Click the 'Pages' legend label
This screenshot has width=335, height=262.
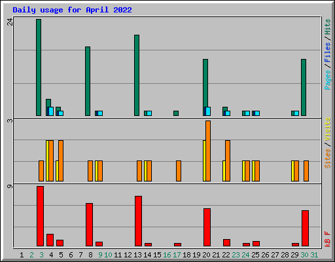click(328, 80)
